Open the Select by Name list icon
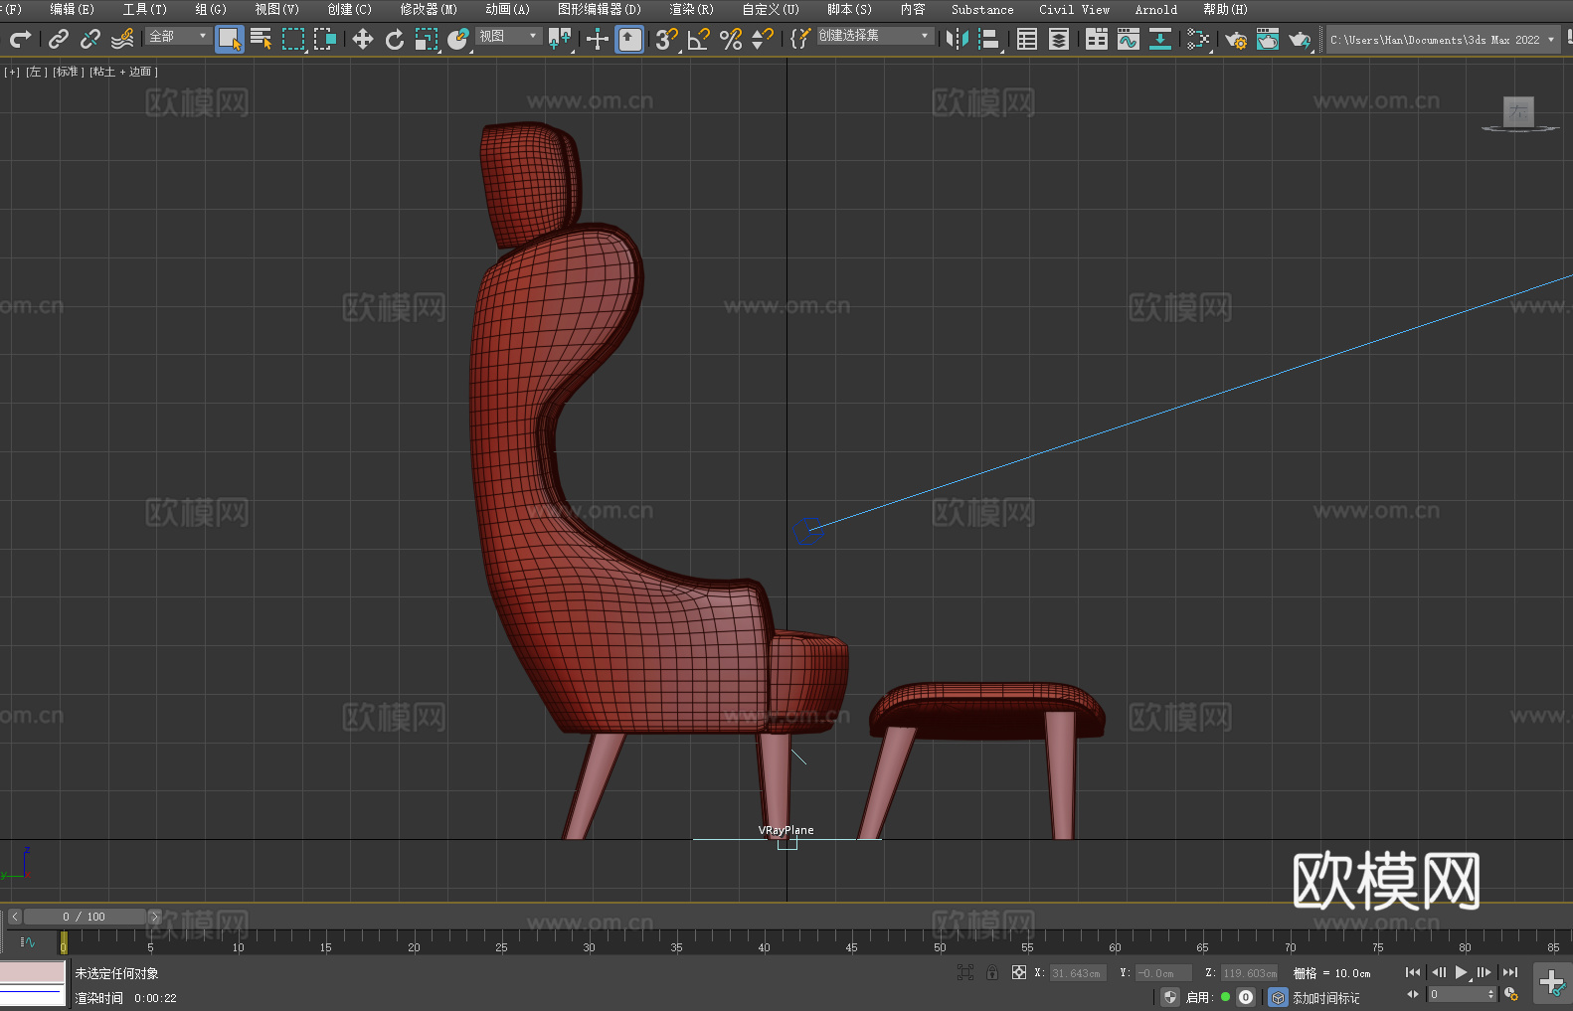This screenshot has width=1573, height=1011. pos(262,39)
